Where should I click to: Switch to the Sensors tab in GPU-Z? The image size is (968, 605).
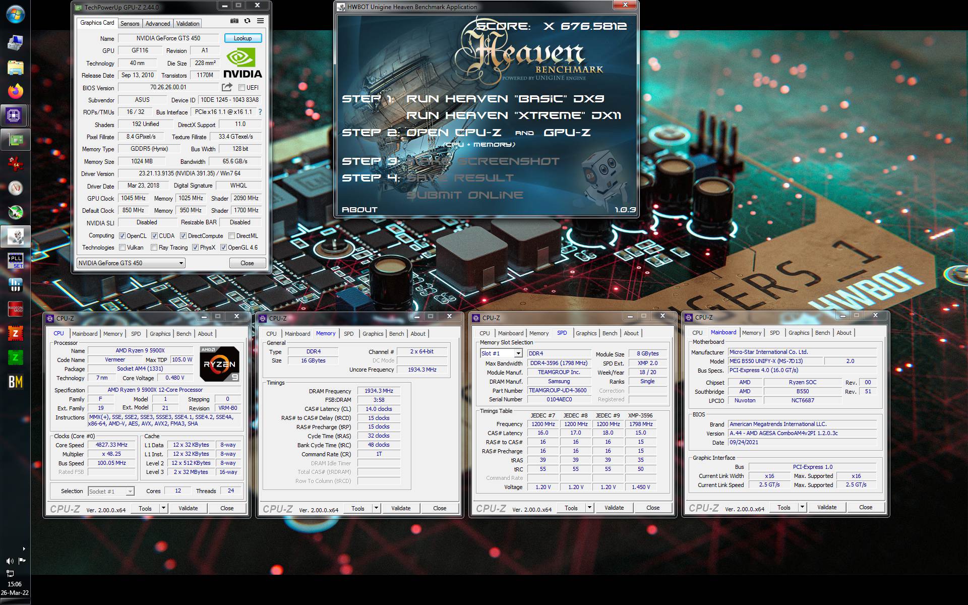point(130,24)
